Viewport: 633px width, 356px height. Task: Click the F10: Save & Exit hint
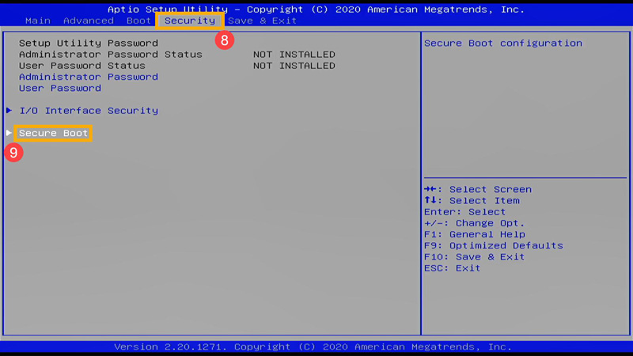point(475,256)
